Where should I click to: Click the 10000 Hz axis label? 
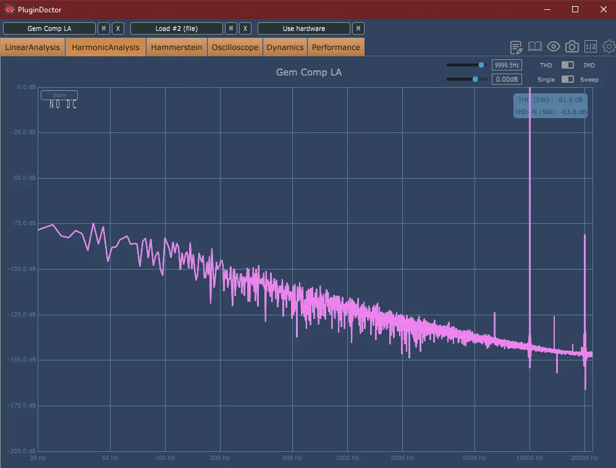click(530, 457)
